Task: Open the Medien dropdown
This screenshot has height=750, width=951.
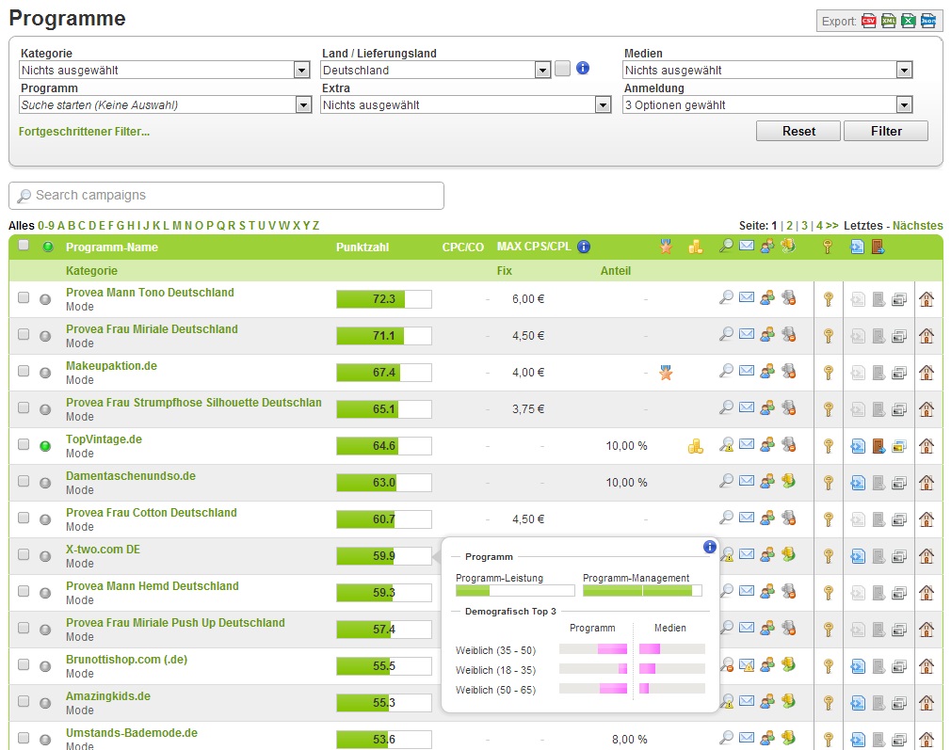Action: (767, 71)
